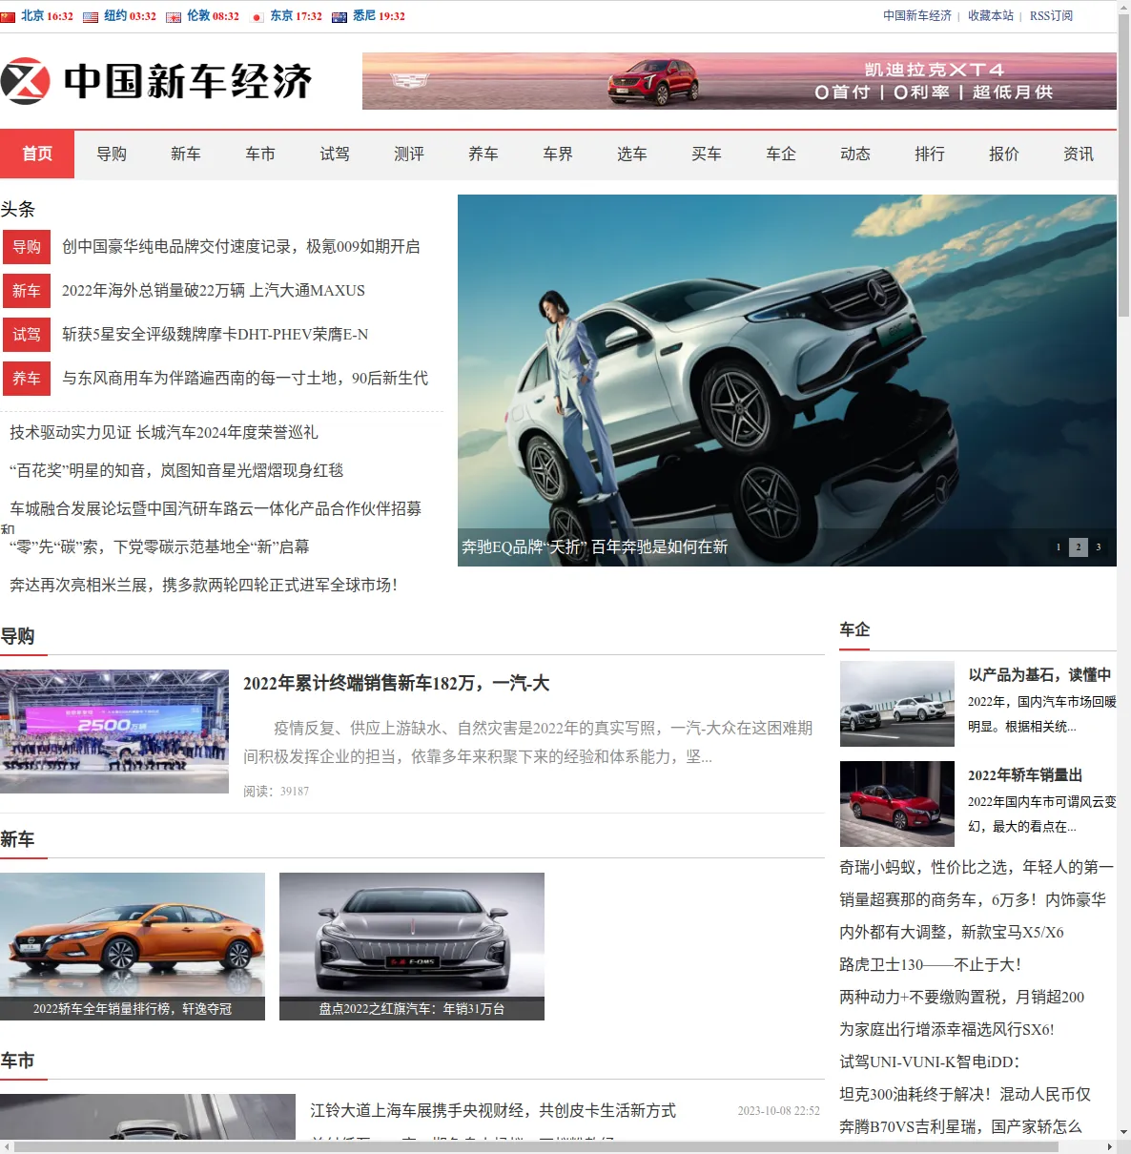Image resolution: width=1131 pixels, height=1154 pixels.
Task: Open headline about 东风商用车 and 90后新生代
Action: (x=245, y=379)
